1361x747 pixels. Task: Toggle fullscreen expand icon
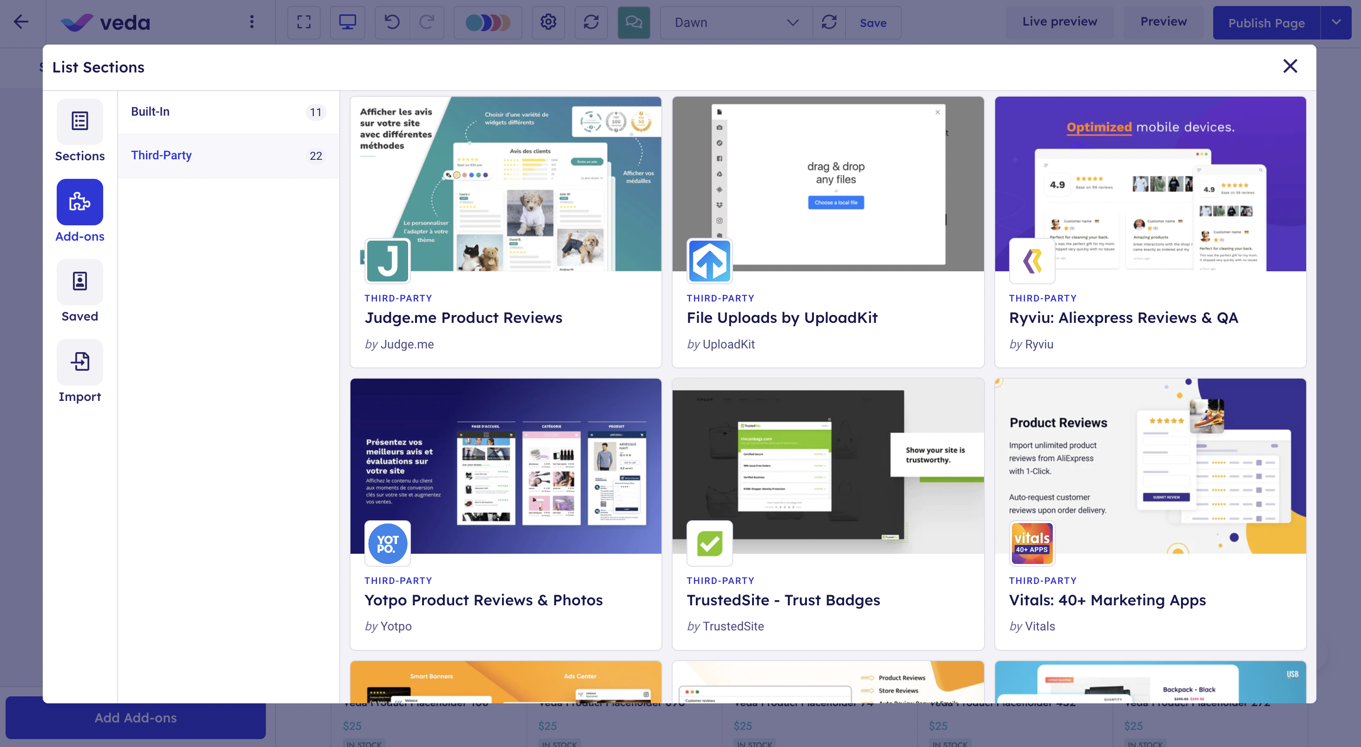click(304, 22)
